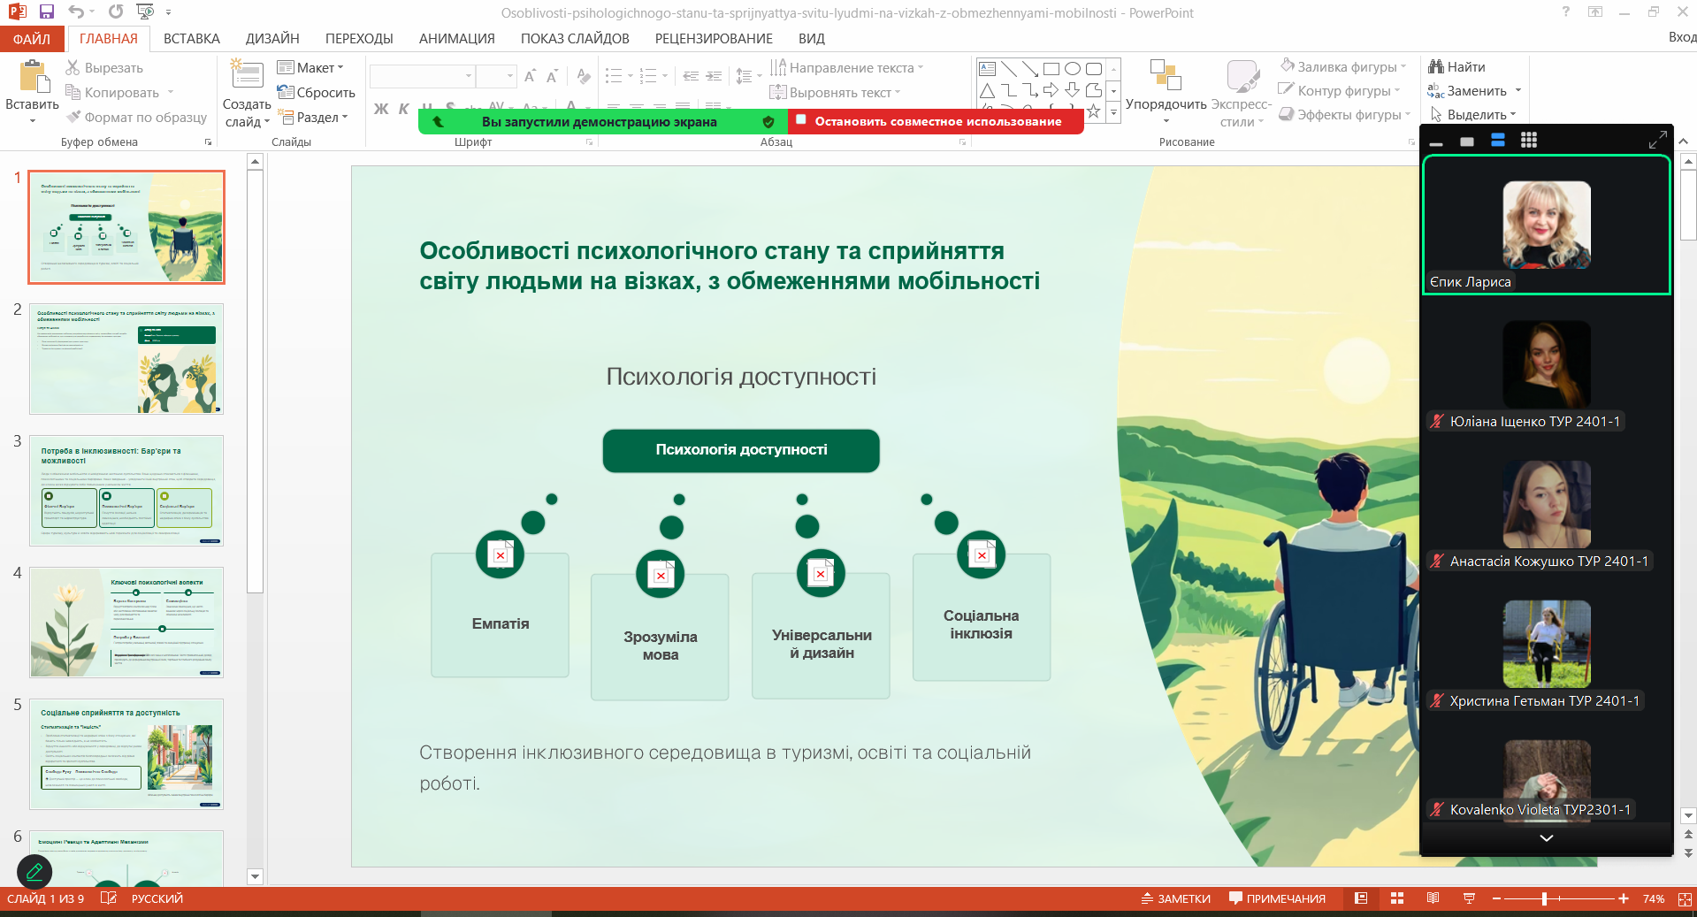Open the Макет layout dropdown
Image resolution: width=1697 pixels, height=917 pixels.
pyautogui.click(x=310, y=68)
